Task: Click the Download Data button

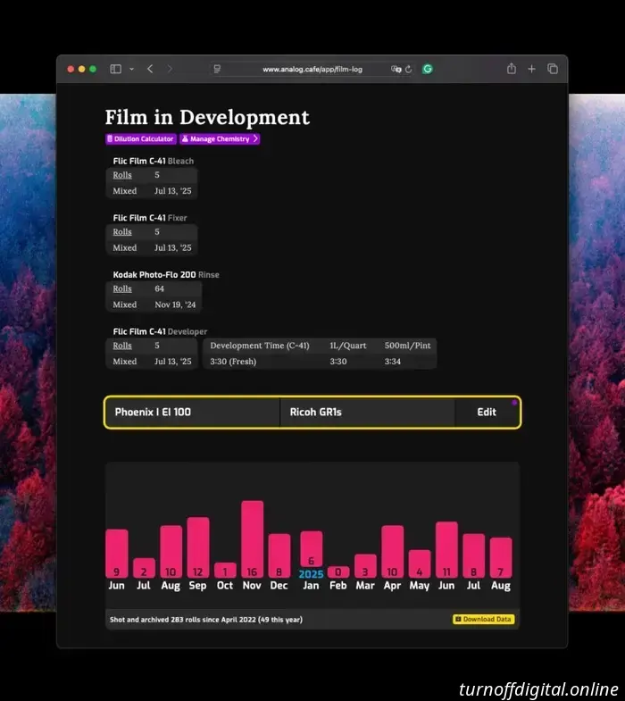Action: [484, 619]
